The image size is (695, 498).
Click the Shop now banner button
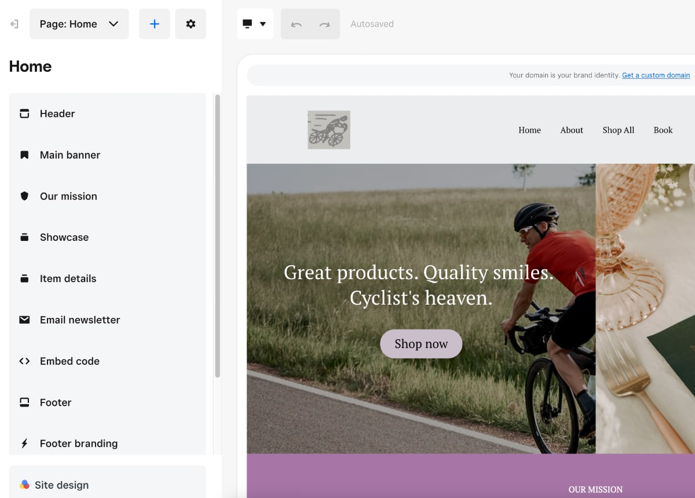421,344
